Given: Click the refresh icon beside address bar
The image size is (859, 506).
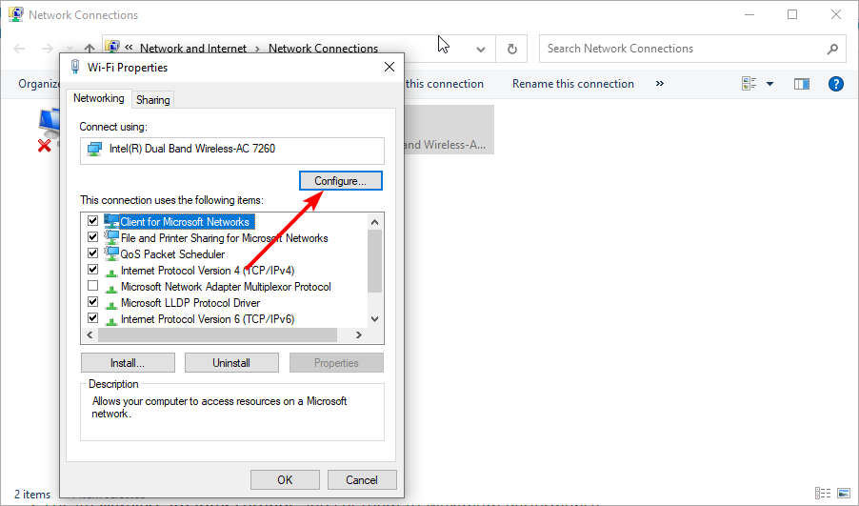Looking at the screenshot, I should coord(512,49).
